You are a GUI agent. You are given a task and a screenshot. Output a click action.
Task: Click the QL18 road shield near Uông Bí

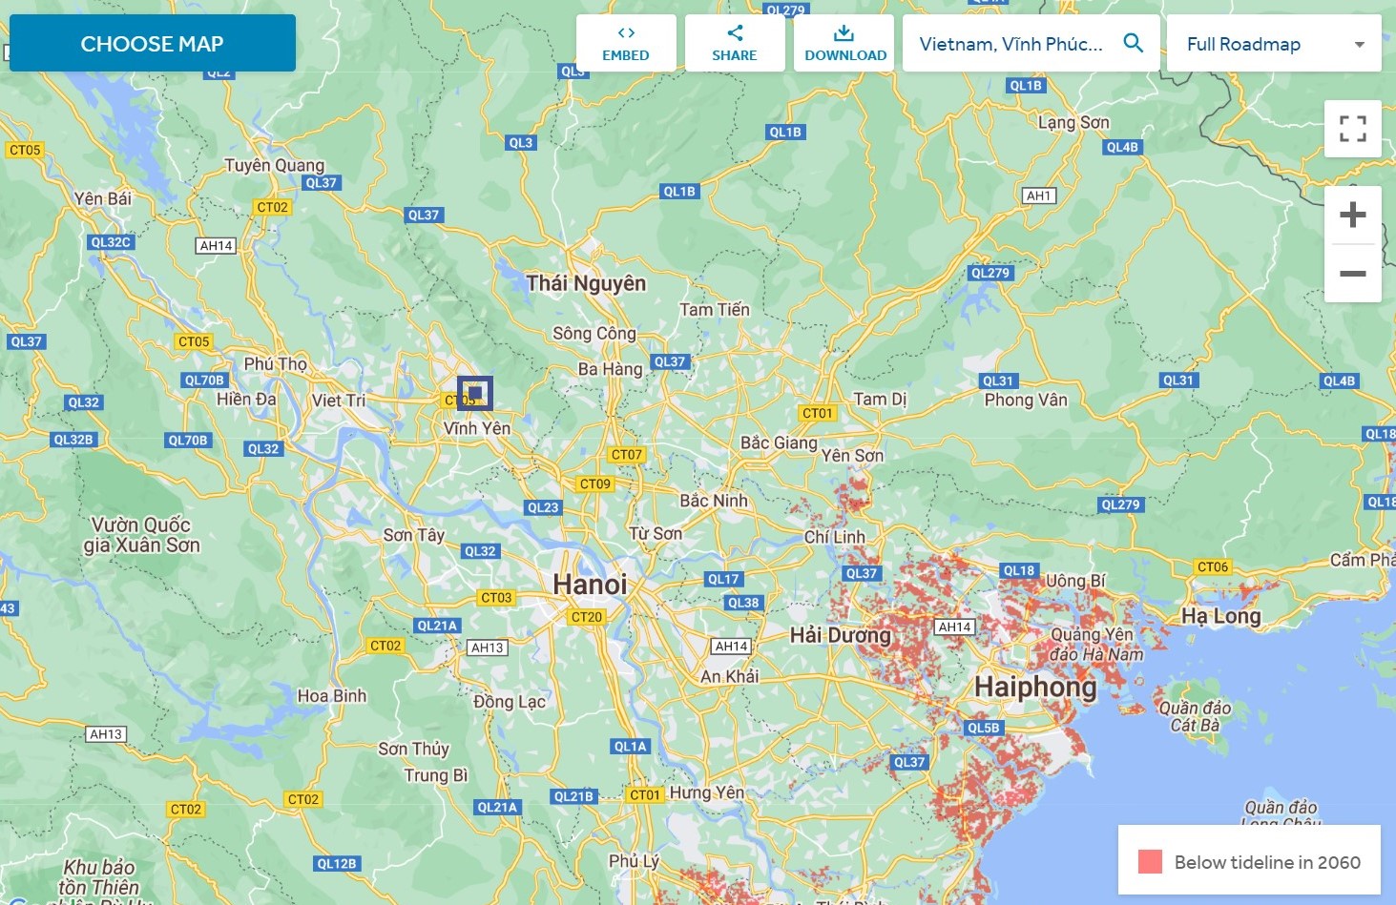[x=1019, y=570]
